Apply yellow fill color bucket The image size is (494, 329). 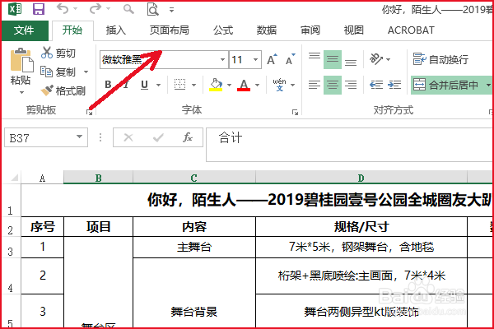[216, 85]
